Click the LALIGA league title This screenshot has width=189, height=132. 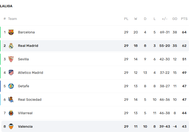point(6,6)
